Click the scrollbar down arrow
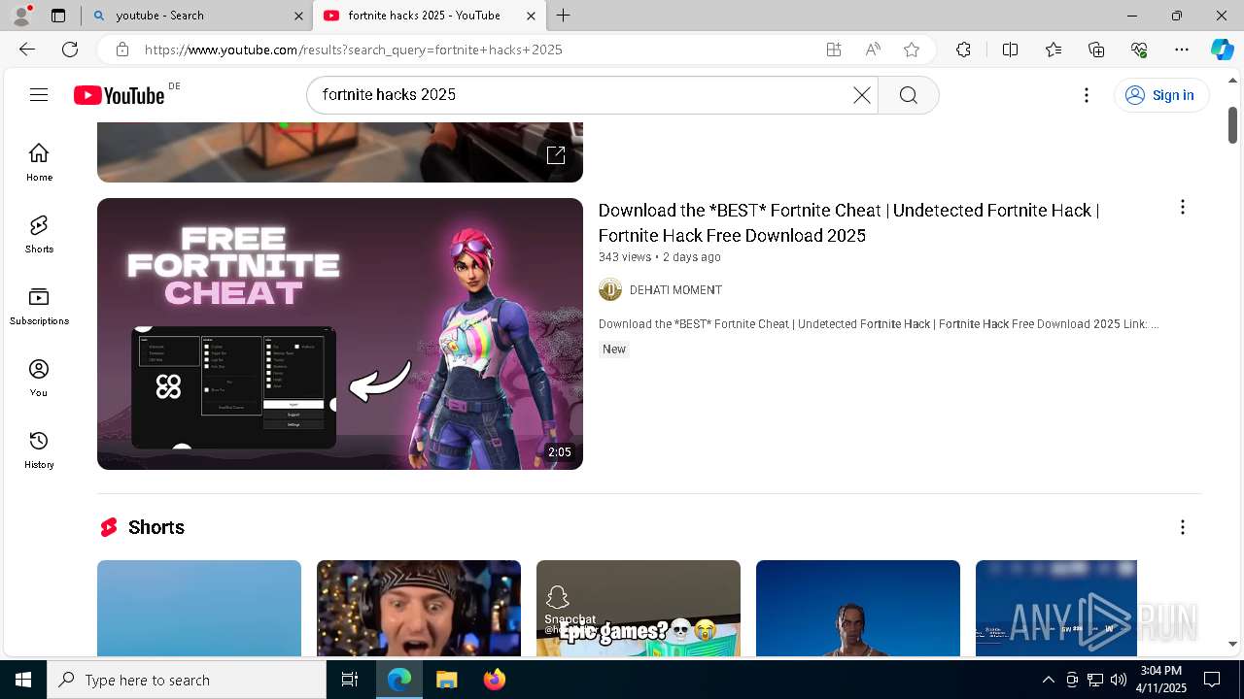Screen dimensions: 1244x699 (1232, 644)
